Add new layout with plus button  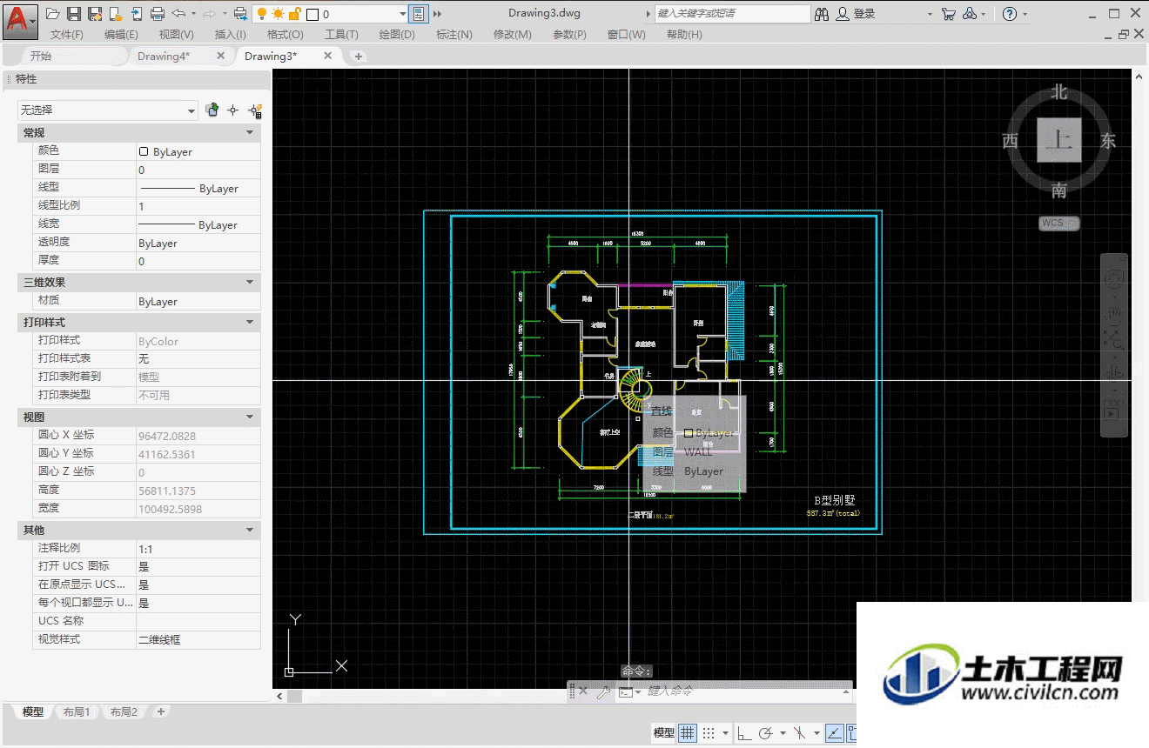[x=160, y=711]
